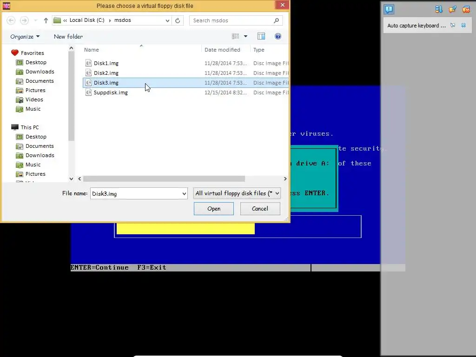
Task: Dismiss the Auto capture keyboard notification
Action: coord(463,26)
